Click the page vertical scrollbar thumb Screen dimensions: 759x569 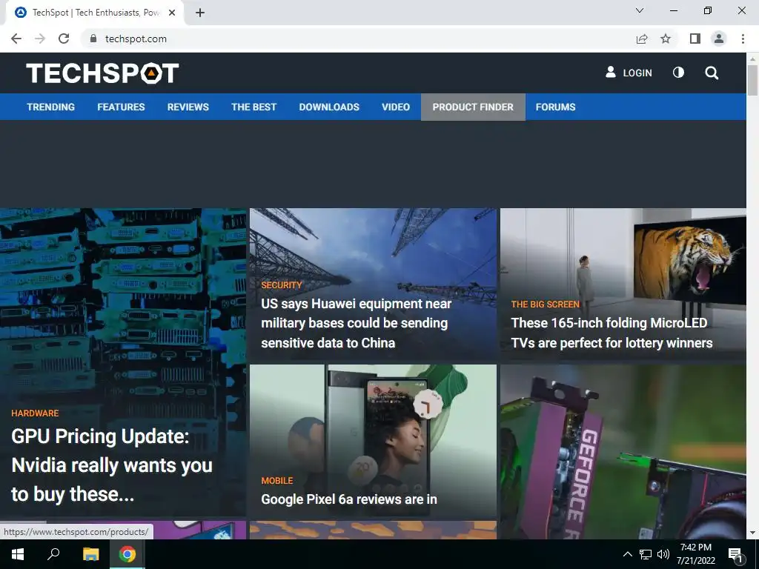tap(752, 80)
